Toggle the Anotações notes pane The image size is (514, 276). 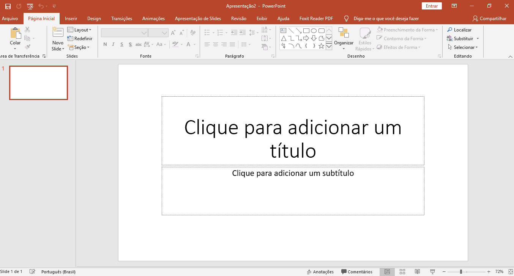[x=320, y=271]
